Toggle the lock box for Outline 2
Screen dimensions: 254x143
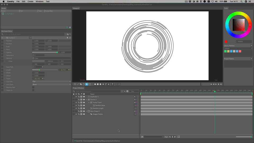click(x=74, y=100)
